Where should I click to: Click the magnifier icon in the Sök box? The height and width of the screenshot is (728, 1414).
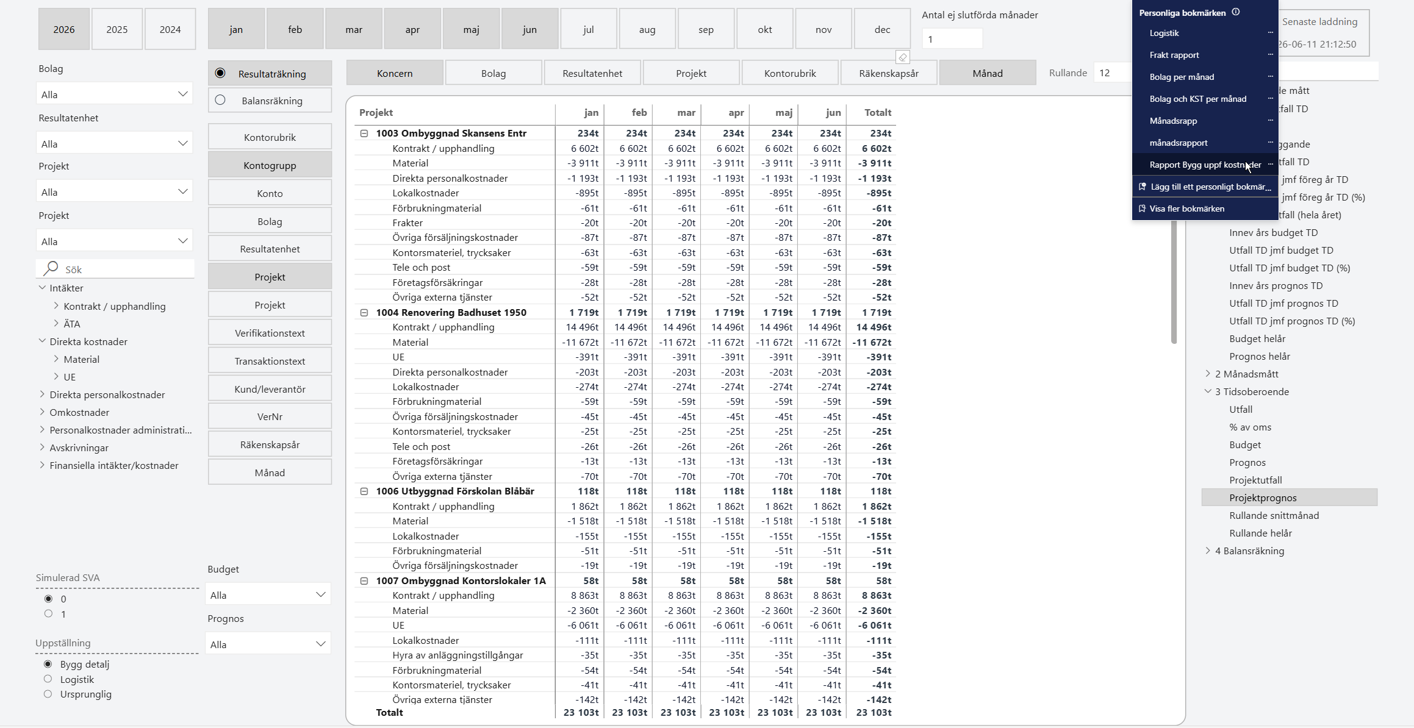pyautogui.click(x=51, y=268)
